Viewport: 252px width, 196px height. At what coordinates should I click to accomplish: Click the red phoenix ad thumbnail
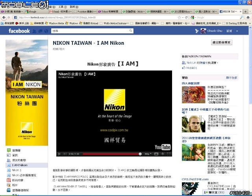click(x=193, y=95)
